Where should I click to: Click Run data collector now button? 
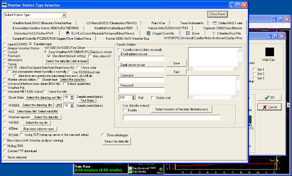[x=38, y=129]
